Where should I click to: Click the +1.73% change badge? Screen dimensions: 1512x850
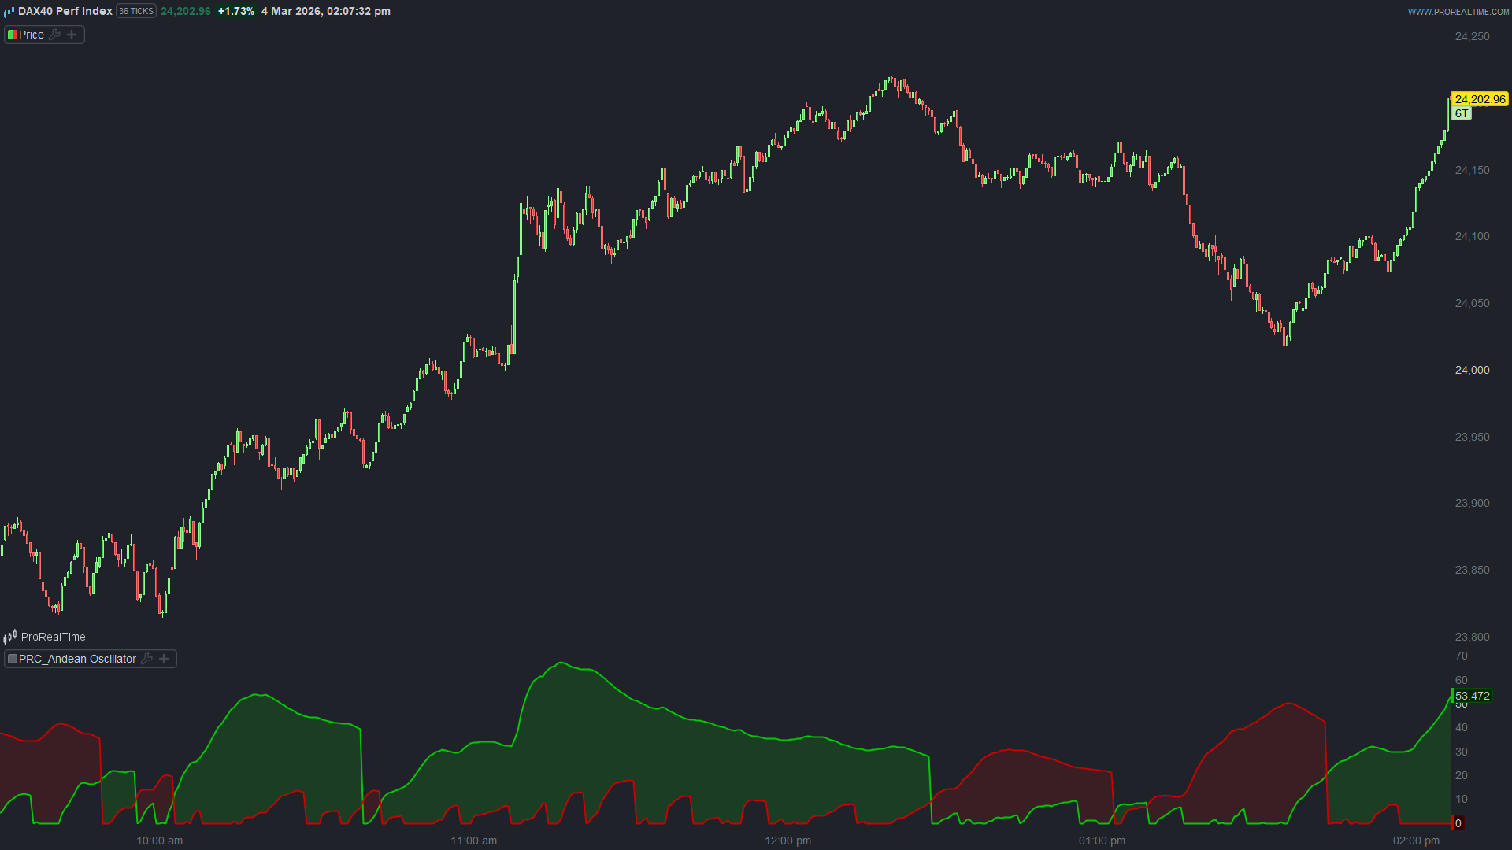click(x=235, y=11)
